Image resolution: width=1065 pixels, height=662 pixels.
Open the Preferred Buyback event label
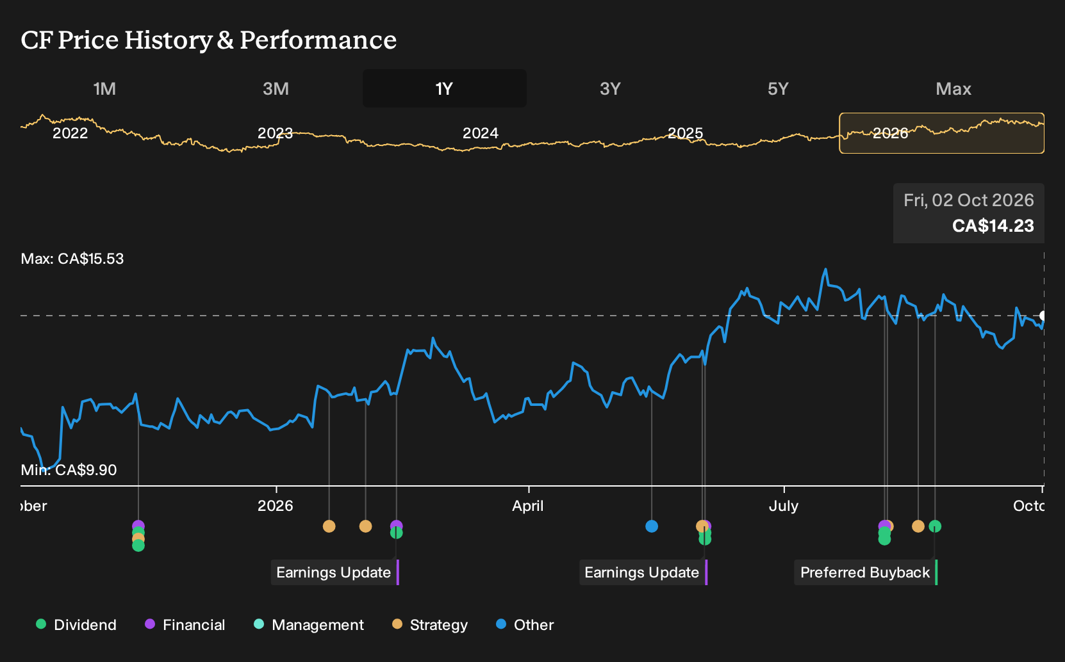(865, 572)
